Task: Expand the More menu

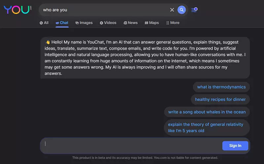Action: [173, 23]
